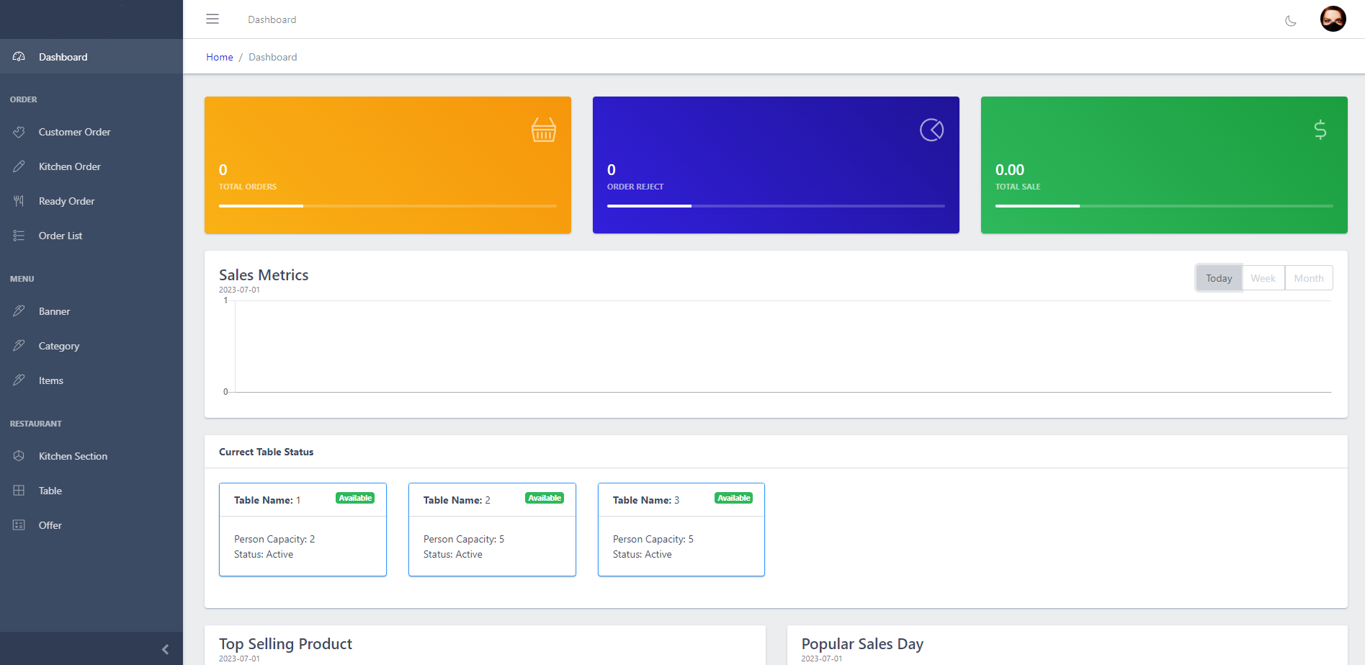Viewport: 1365px width, 665px height.
Task: Click the Total Orders progress bar
Action: [388, 206]
